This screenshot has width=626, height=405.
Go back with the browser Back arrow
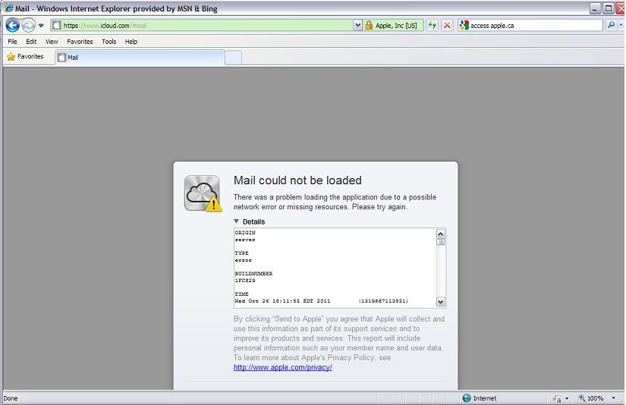(12, 25)
